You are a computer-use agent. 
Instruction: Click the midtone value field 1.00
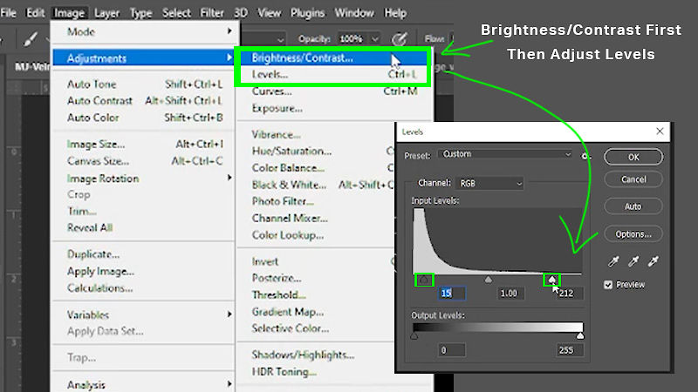510,294
